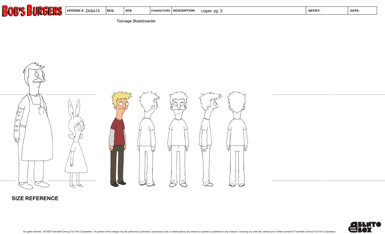Click the SC#: field
This screenshot has height=234, width=385.
tap(137, 11)
